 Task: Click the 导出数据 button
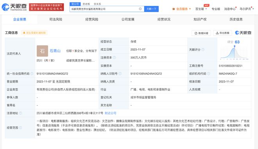coord(222,33)
